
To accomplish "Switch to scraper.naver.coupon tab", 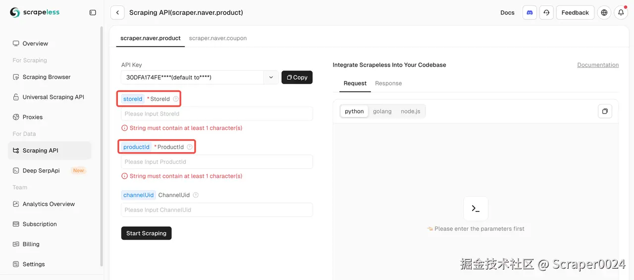I will [x=218, y=38].
